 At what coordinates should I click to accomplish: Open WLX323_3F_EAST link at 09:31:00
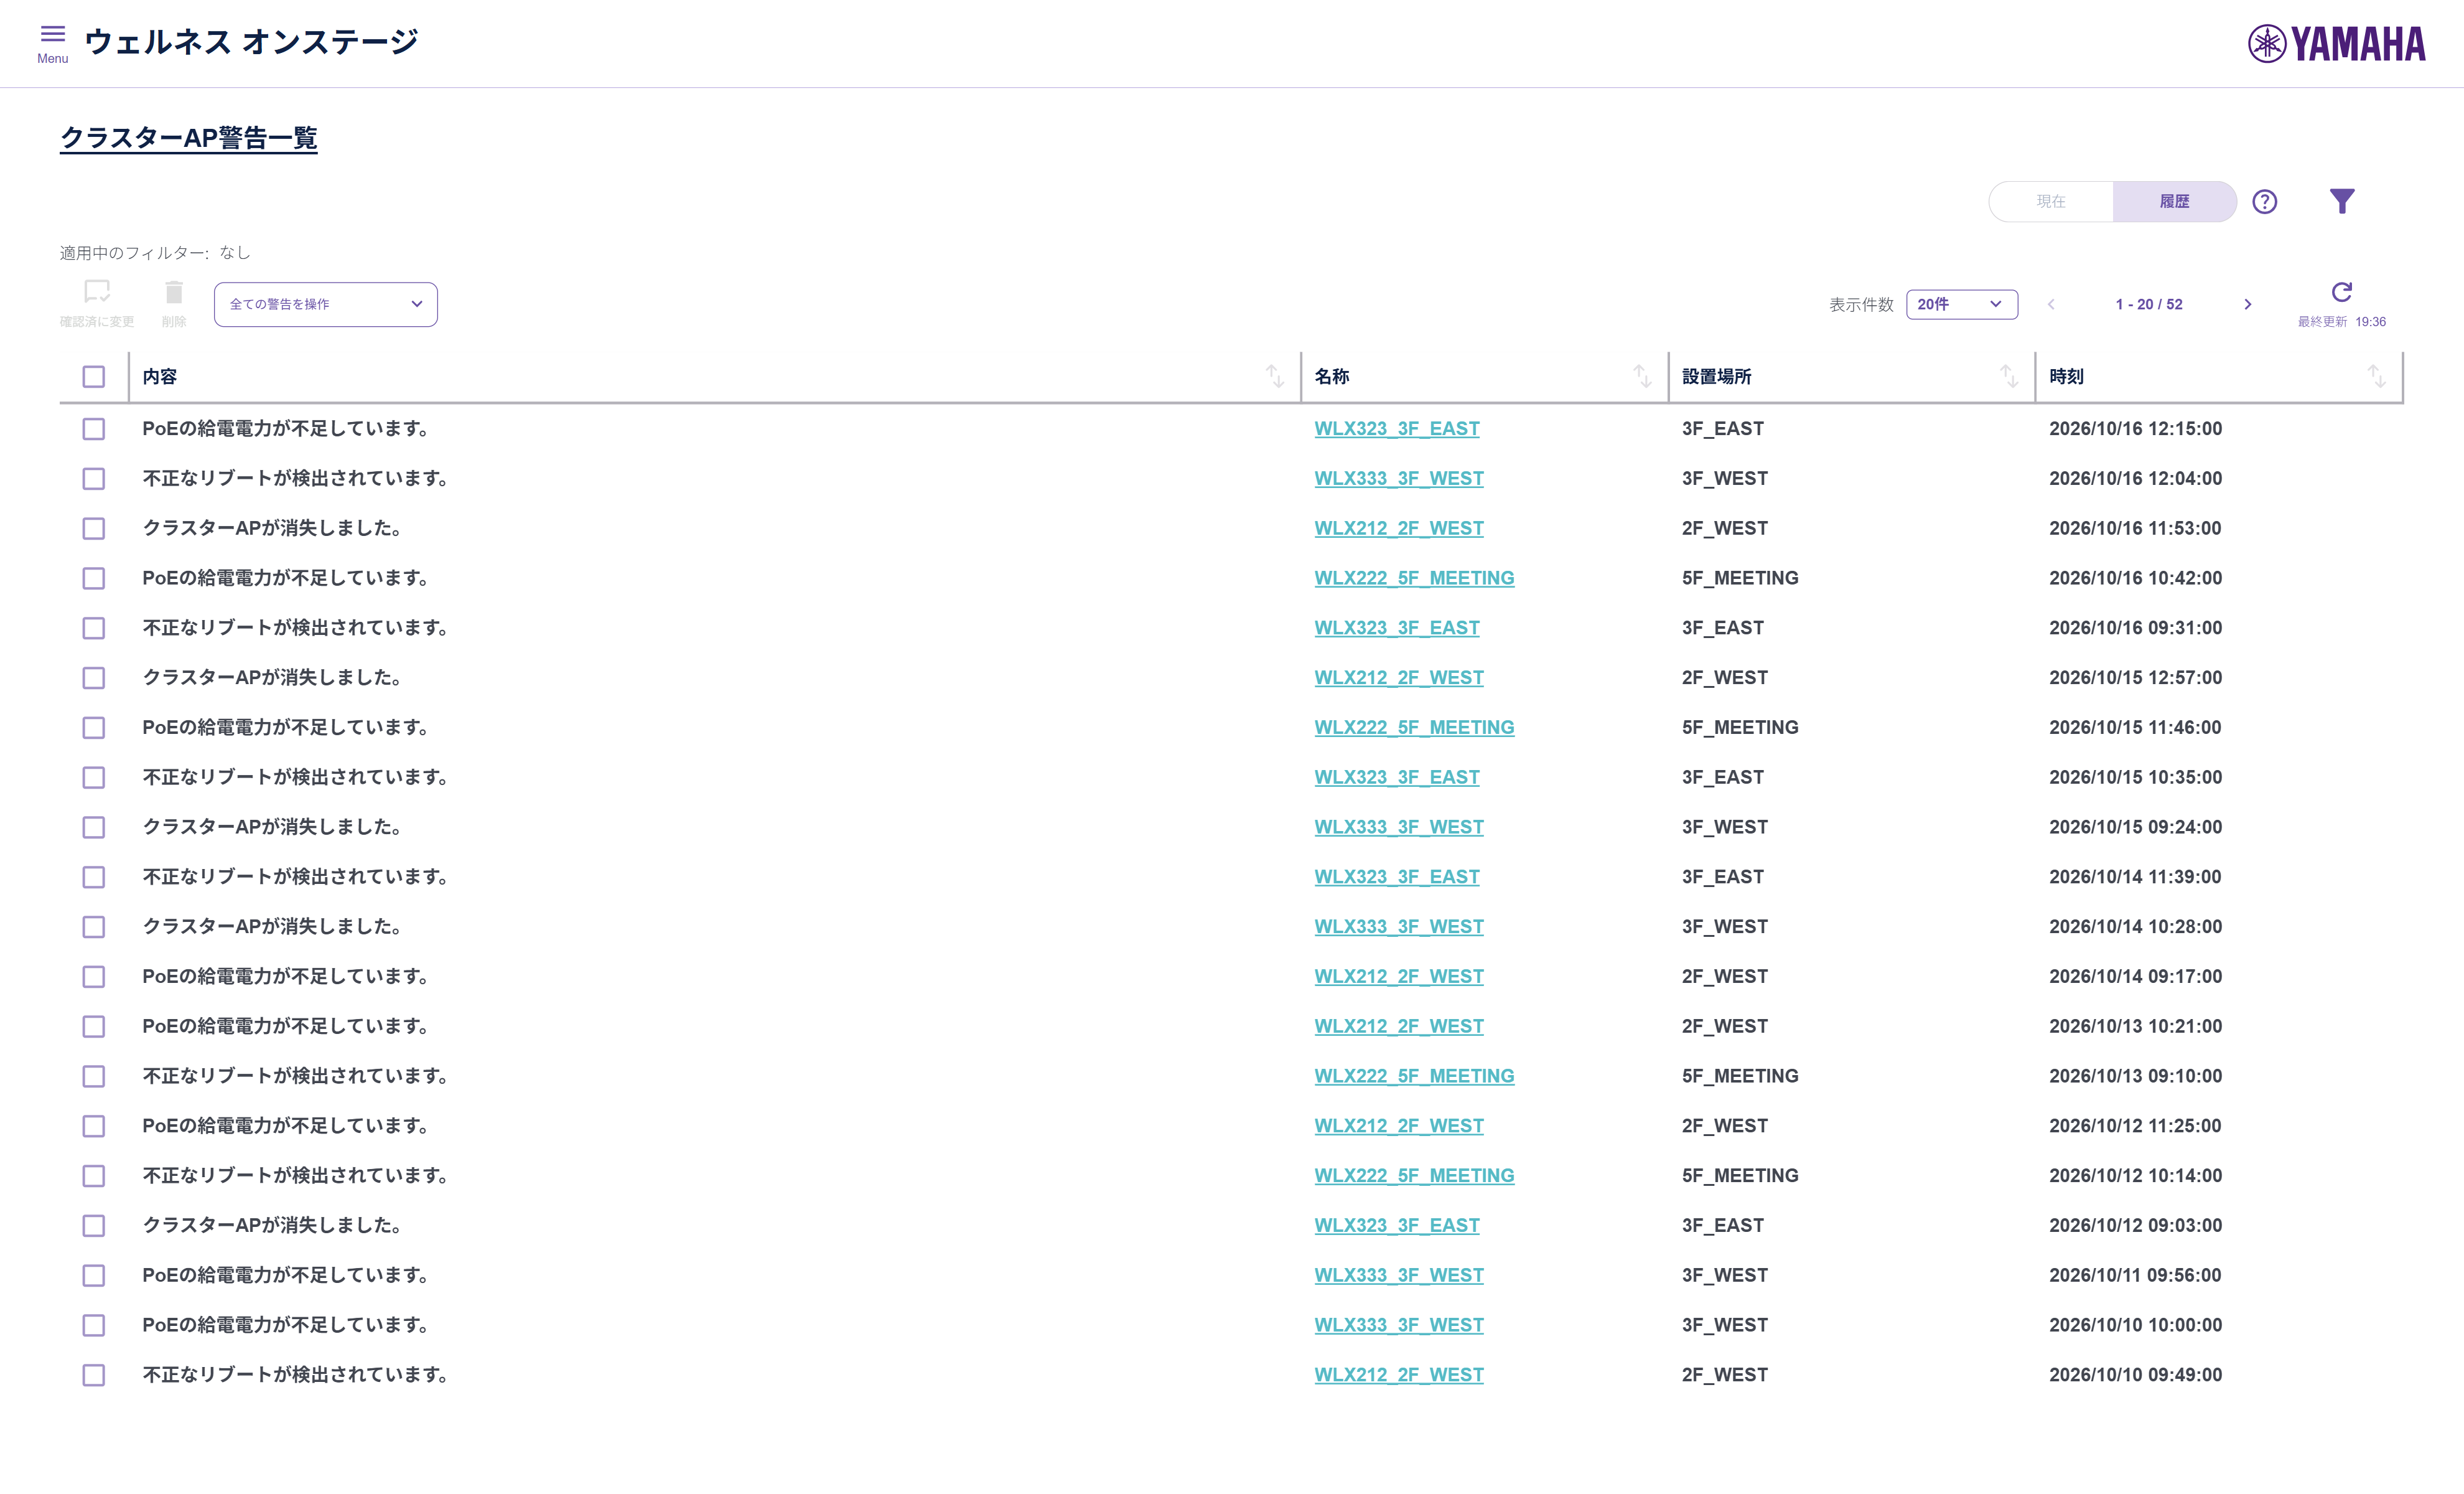pyautogui.click(x=1396, y=627)
